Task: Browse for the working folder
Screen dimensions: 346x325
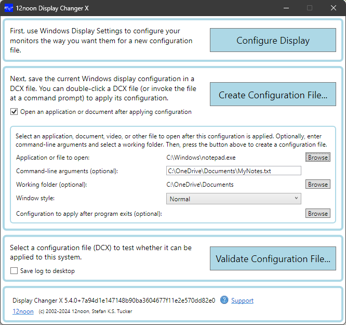Action: (x=318, y=184)
